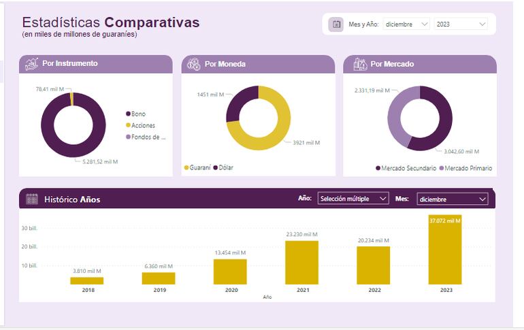Click the 2018 bar in Histórico Años

point(87,280)
